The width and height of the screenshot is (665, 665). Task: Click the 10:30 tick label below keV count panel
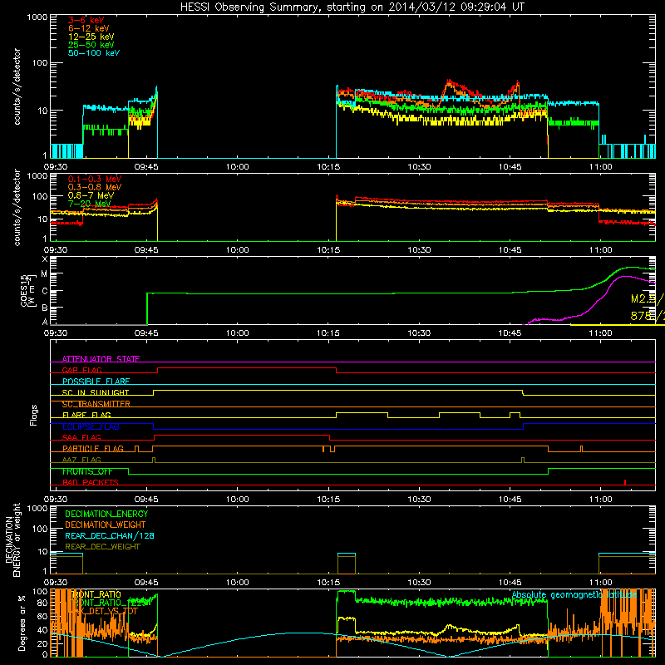[419, 167]
